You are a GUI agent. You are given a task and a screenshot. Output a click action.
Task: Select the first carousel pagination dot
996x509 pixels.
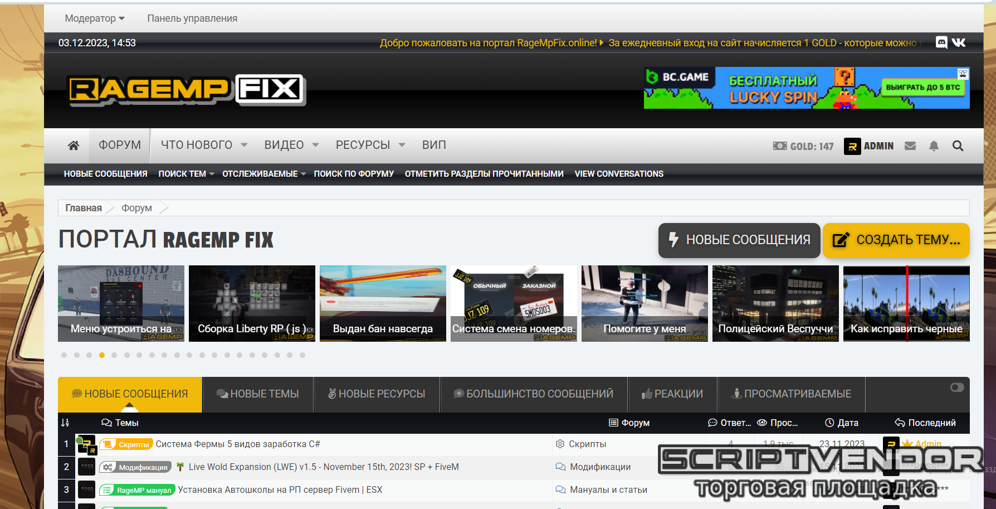pos(64,355)
